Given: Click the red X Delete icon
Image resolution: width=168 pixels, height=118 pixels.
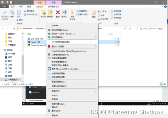Looking at the screenshot, I should pyautogui.click(x=58, y=13).
